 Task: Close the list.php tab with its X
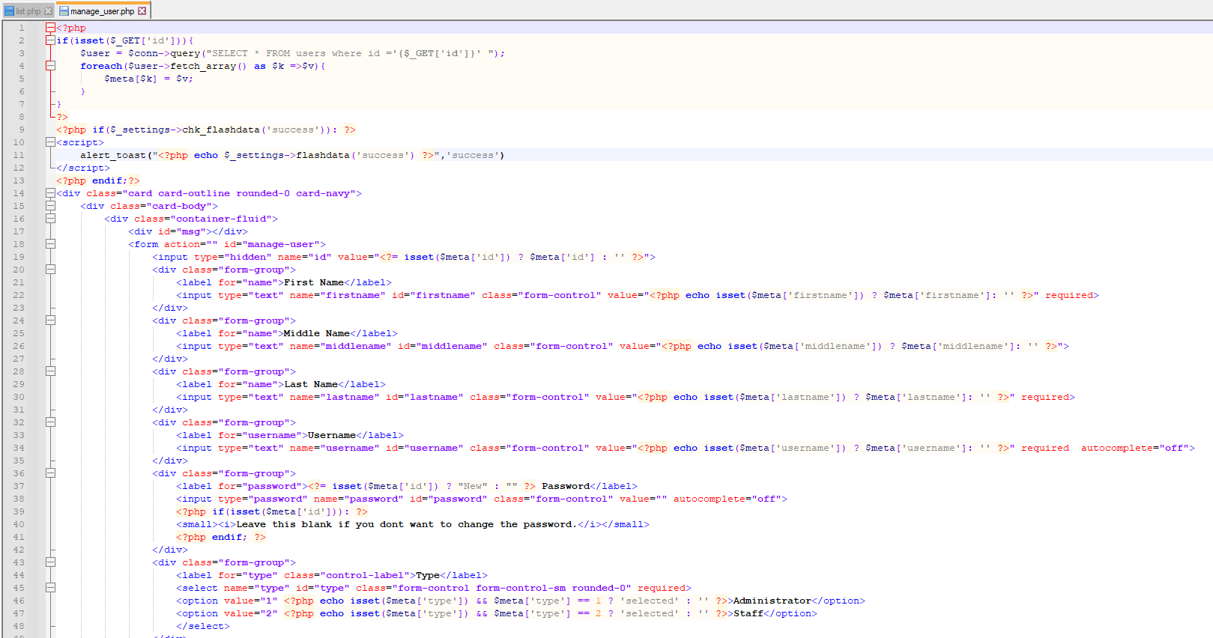49,11
